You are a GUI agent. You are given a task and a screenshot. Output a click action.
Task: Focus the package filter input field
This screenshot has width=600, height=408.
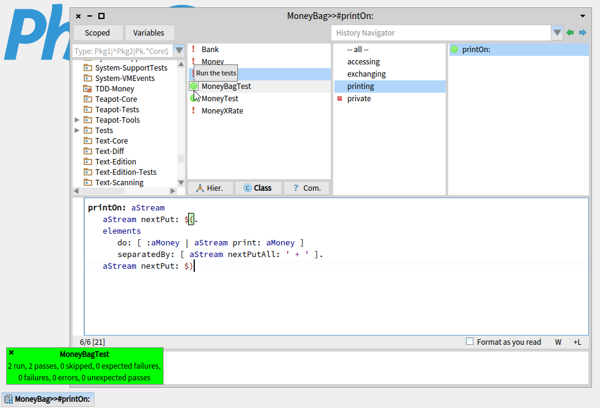(123, 51)
